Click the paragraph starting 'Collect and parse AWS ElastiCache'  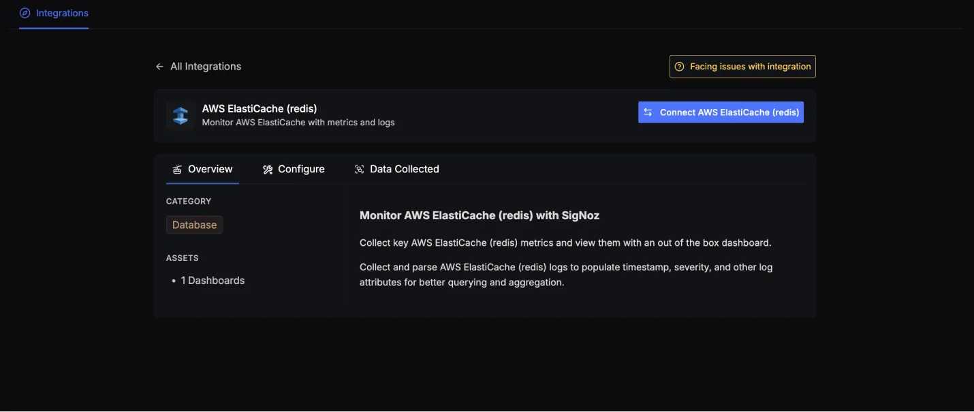point(566,274)
